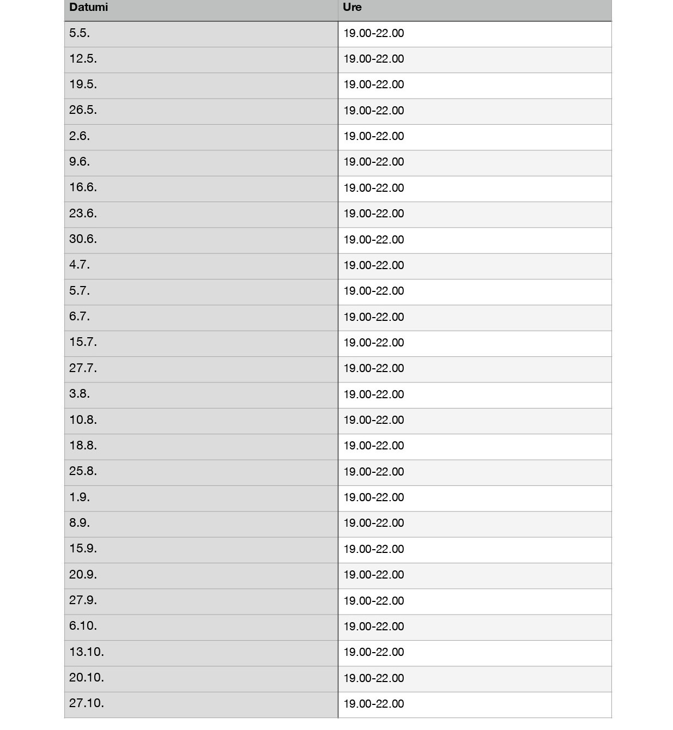The width and height of the screenshot is (673, 730).
Task: Select the time cell beside 25.8.
Action: 475,472
